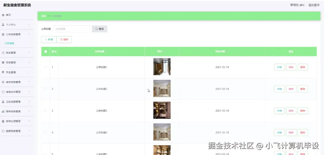This screenshot has width=324, height=155.
Task: Click the 报修信息管理 bar chart icon
Action: pyautogui.click(x=3, y=111)
